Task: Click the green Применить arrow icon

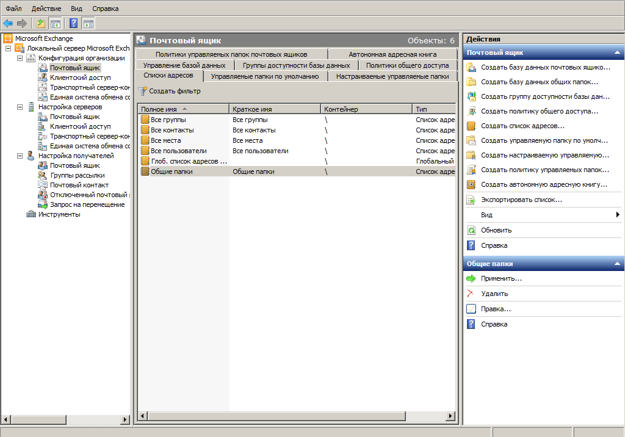Action: [471, 278]
